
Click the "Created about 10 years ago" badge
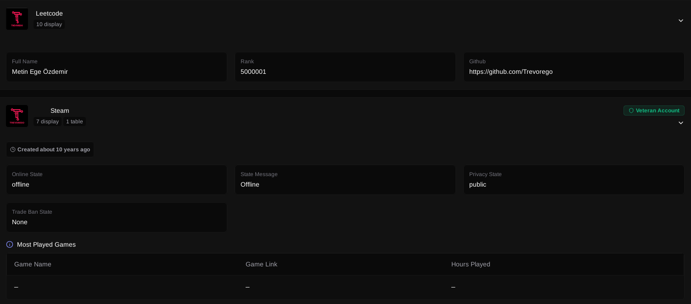[x=50, y=149]
